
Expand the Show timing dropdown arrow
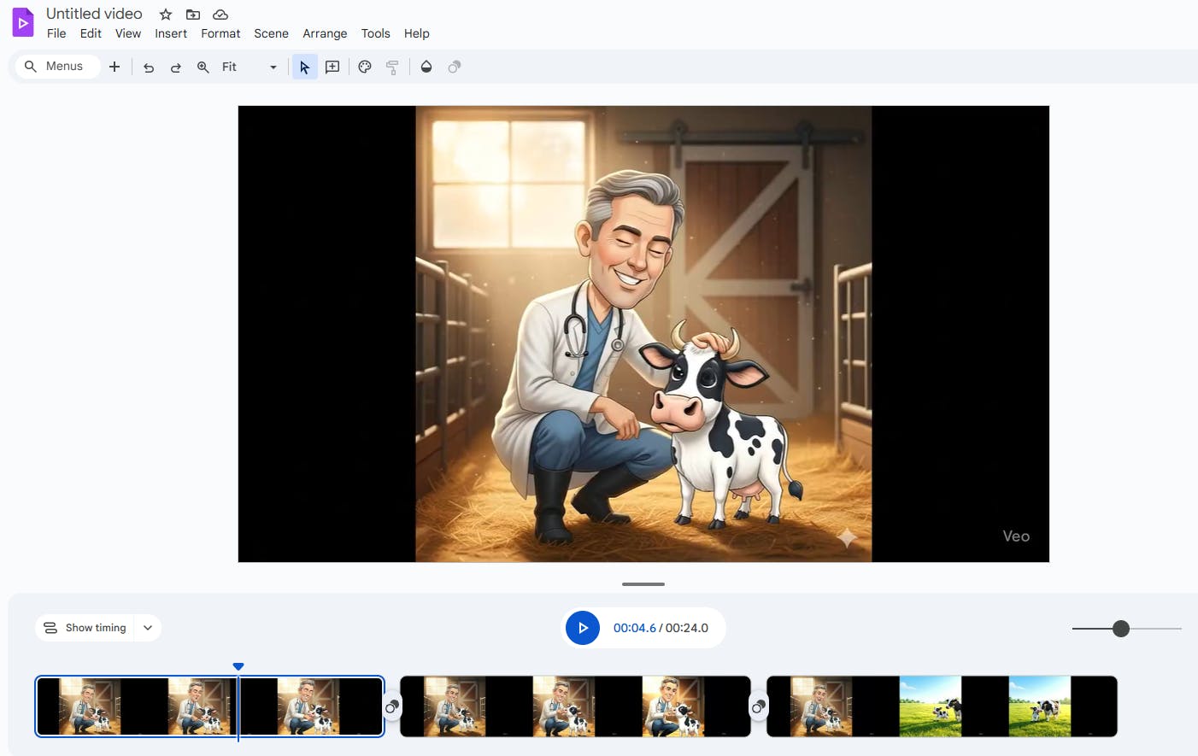pyautogui.click(x=148, y=628)
